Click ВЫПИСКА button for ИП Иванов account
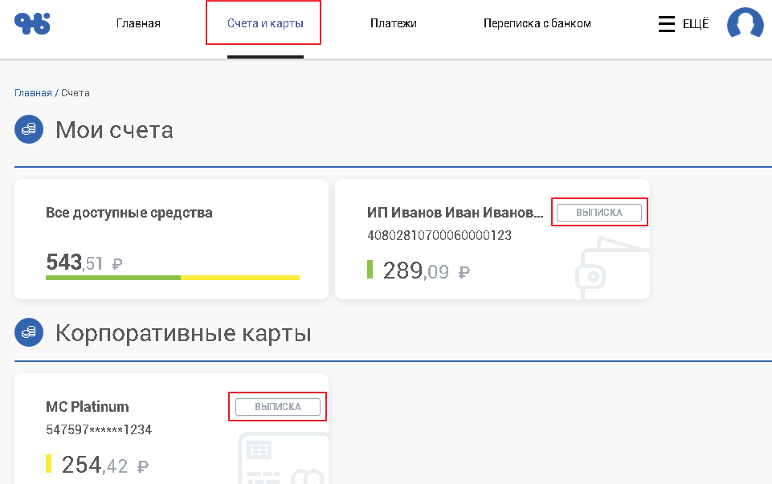This screenshot has width=772, height=484. pos(599,213)
